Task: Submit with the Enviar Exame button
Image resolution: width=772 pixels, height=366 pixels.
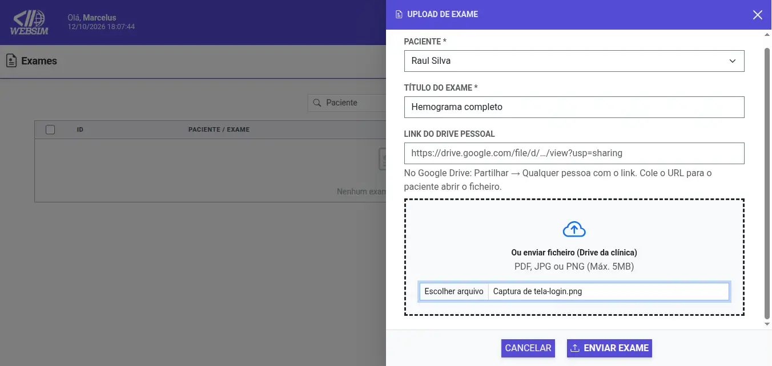Action: click(x=609, y=348)
